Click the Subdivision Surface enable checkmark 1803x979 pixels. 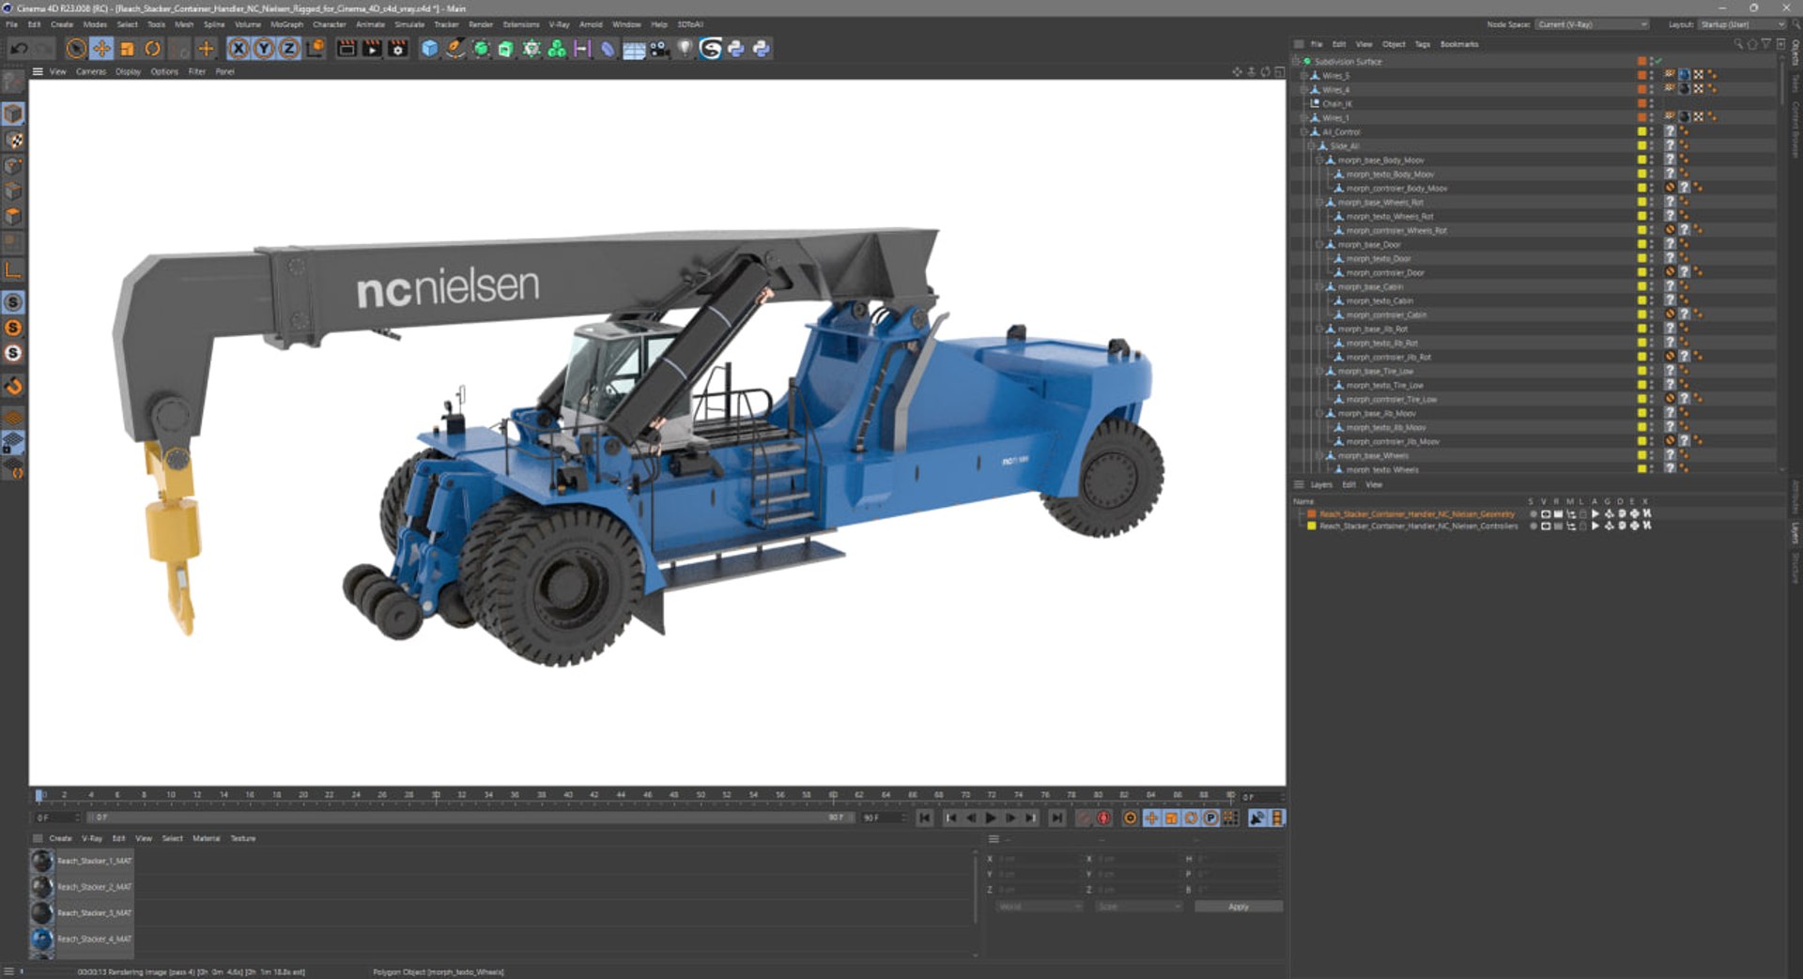pos(1658,61)
